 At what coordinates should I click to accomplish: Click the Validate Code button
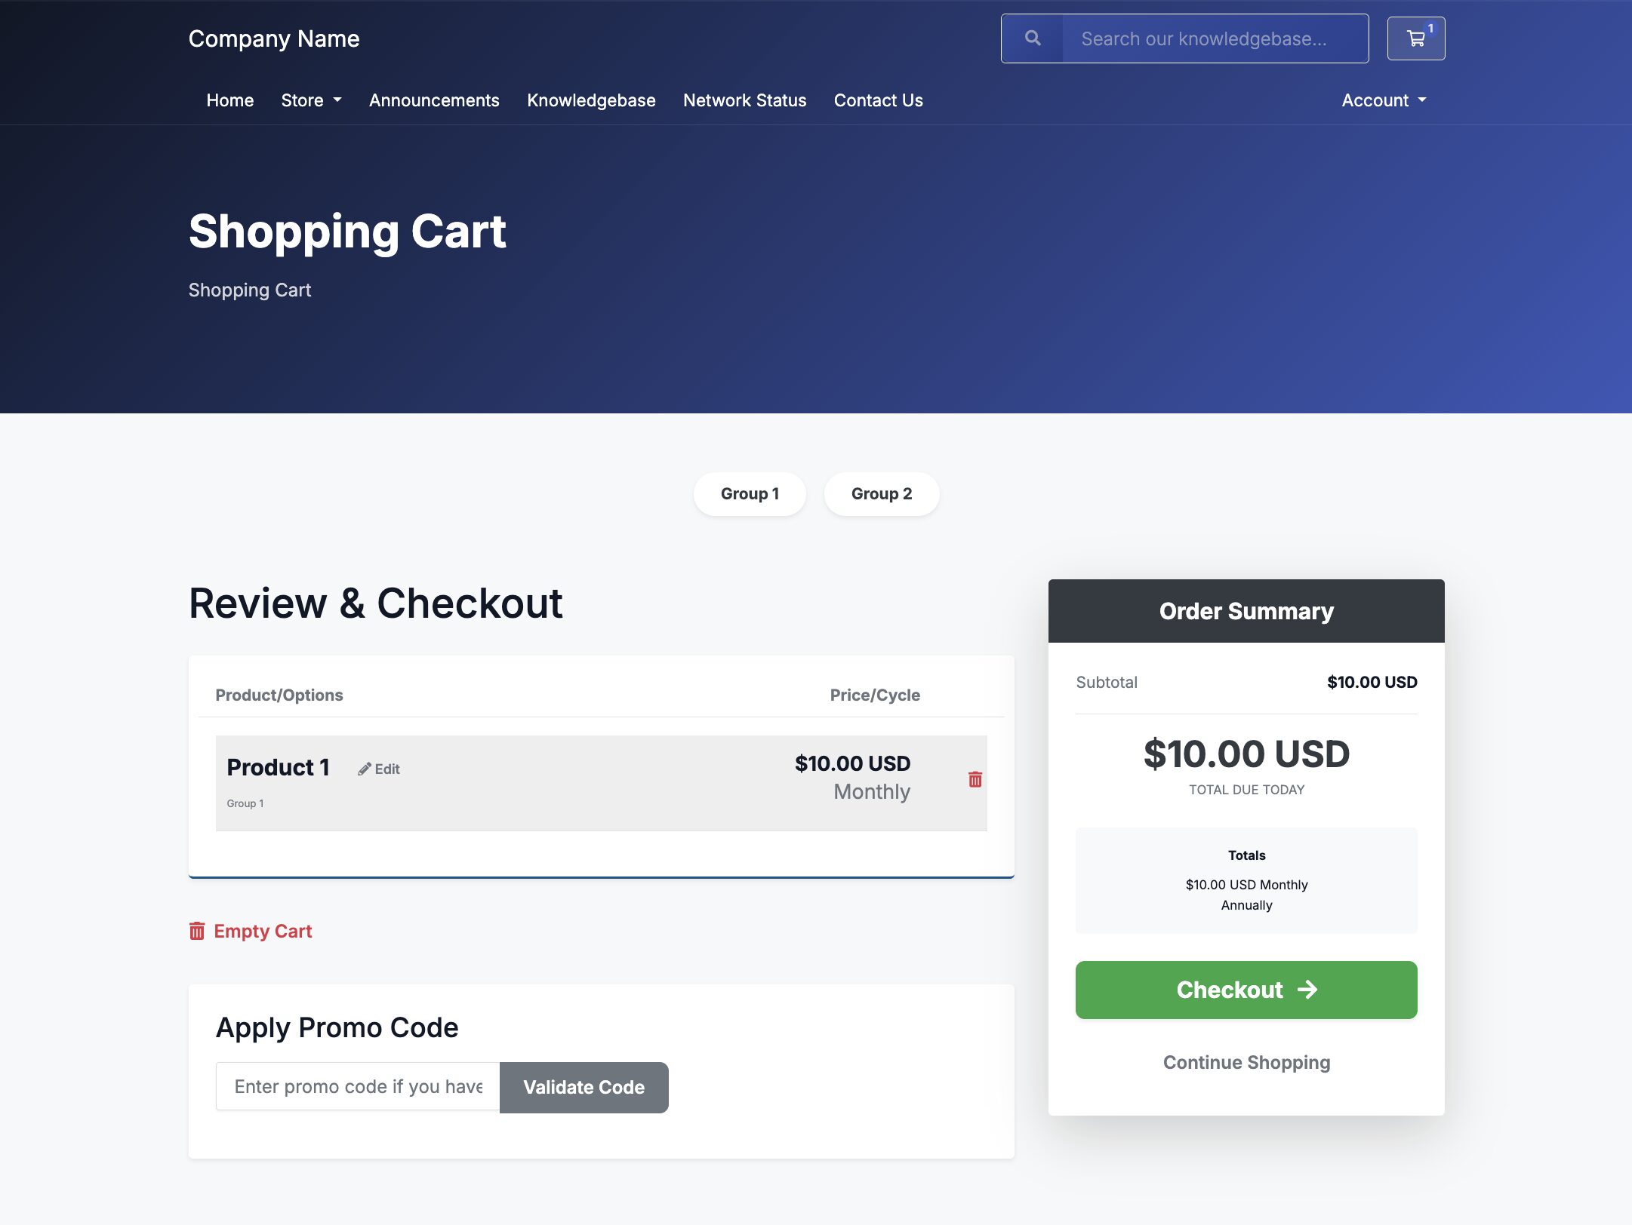coord(584,1087)
